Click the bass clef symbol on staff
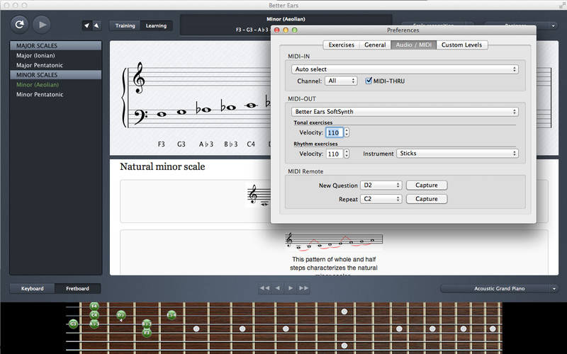Screen dimensions: 567x354 pos(140,116)
